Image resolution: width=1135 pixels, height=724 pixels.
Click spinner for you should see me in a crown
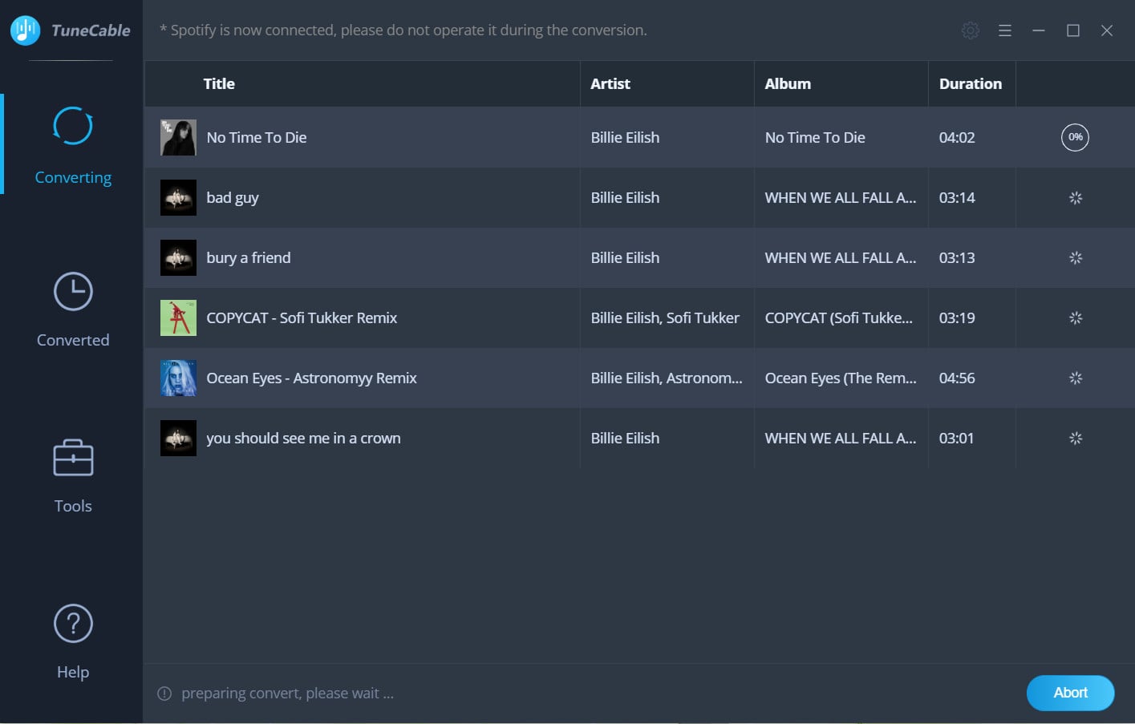[1076, 439]
